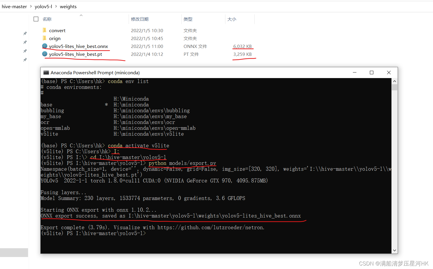Click the bubbling environment row in terminal
The image size is (433, 269).
(115, 111)
